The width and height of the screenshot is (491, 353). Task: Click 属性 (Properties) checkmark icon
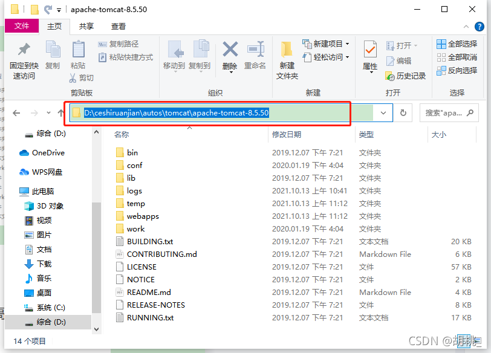(370, 49)
